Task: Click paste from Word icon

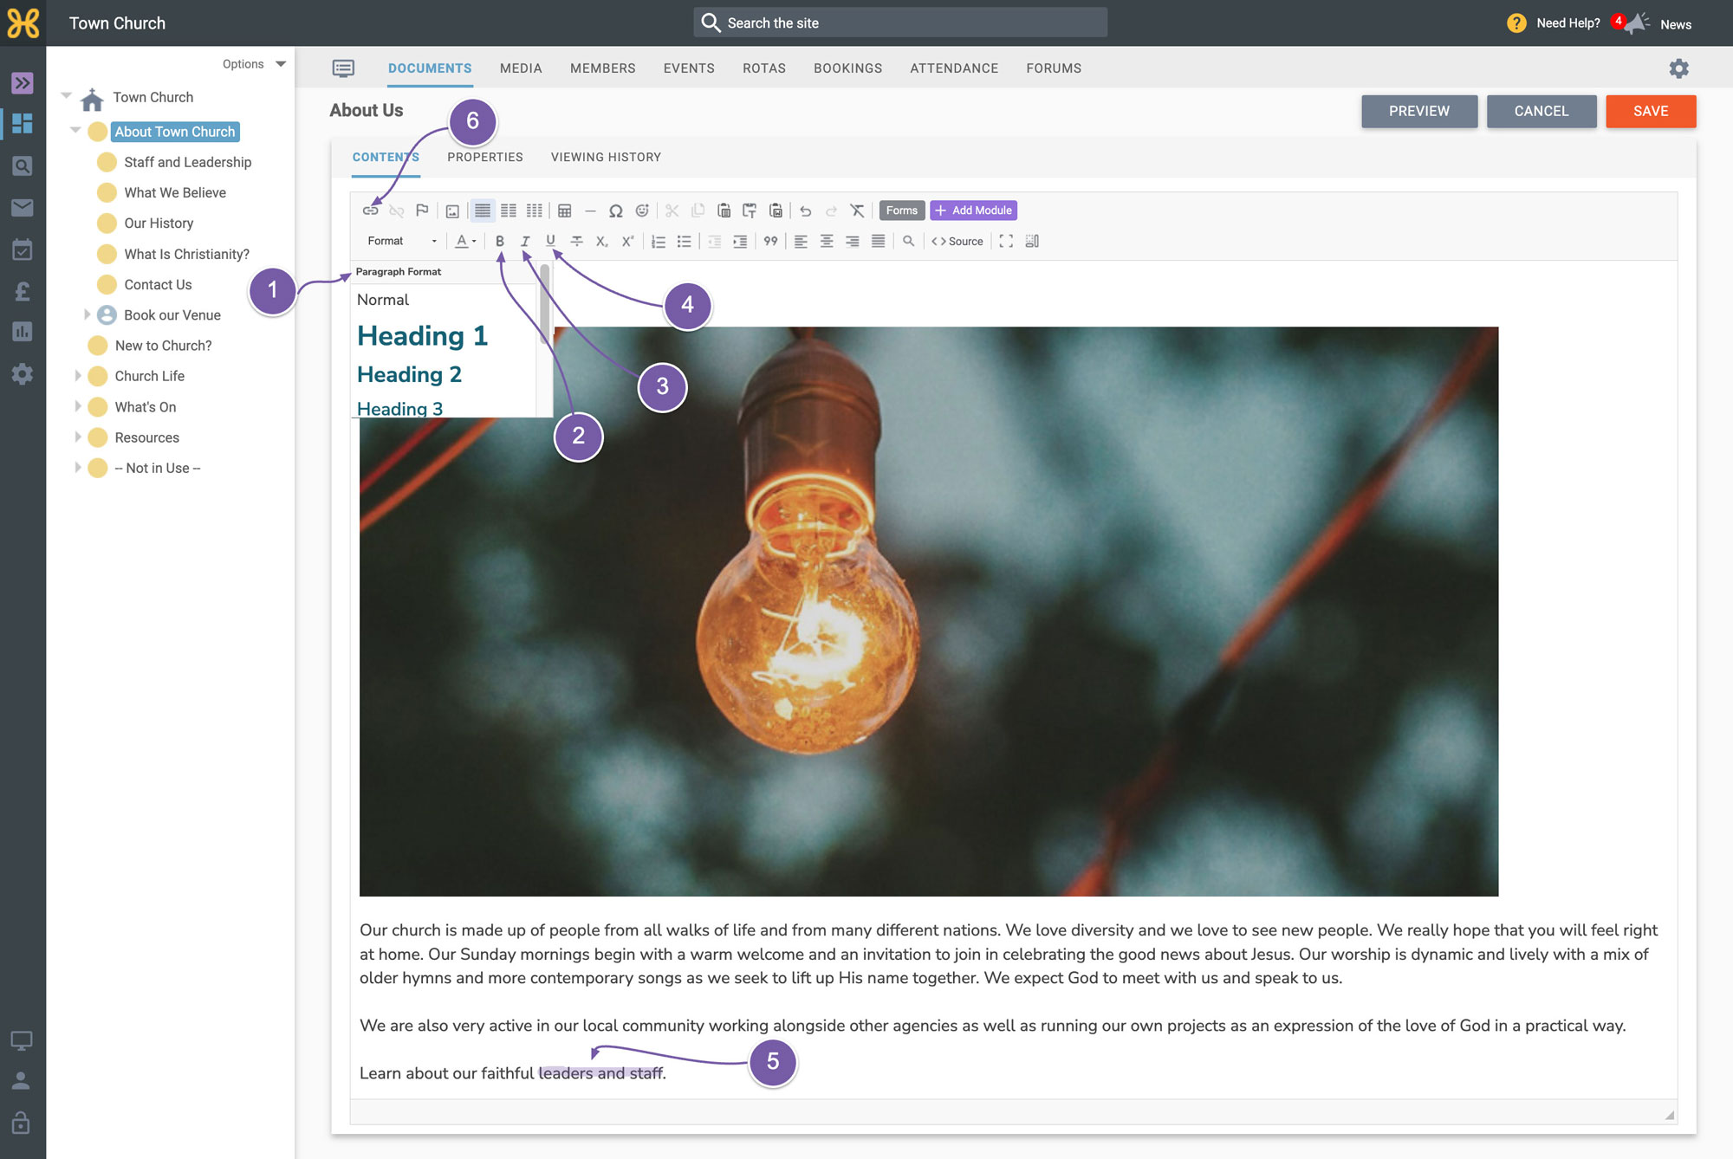Action: click(776, 210)
